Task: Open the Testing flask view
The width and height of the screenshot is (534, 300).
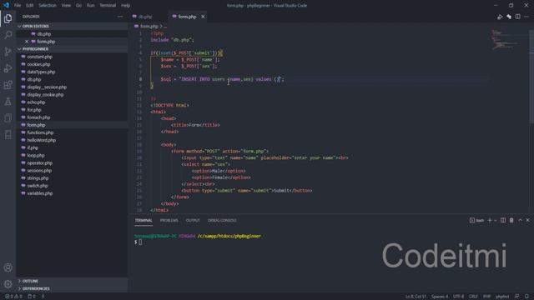Action: (x=8, y=102)
